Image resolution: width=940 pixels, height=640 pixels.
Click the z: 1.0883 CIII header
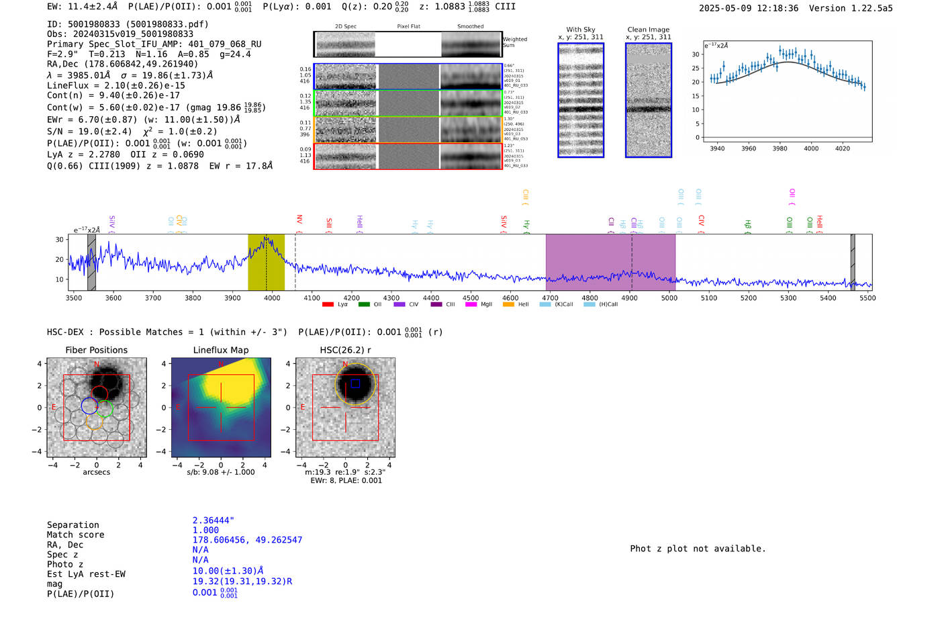click(467, 7)
